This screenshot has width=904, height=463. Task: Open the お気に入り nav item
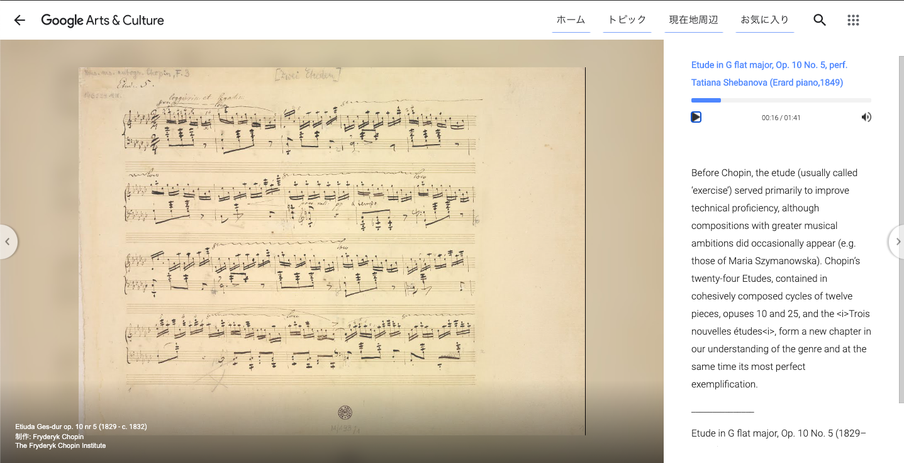765,20
